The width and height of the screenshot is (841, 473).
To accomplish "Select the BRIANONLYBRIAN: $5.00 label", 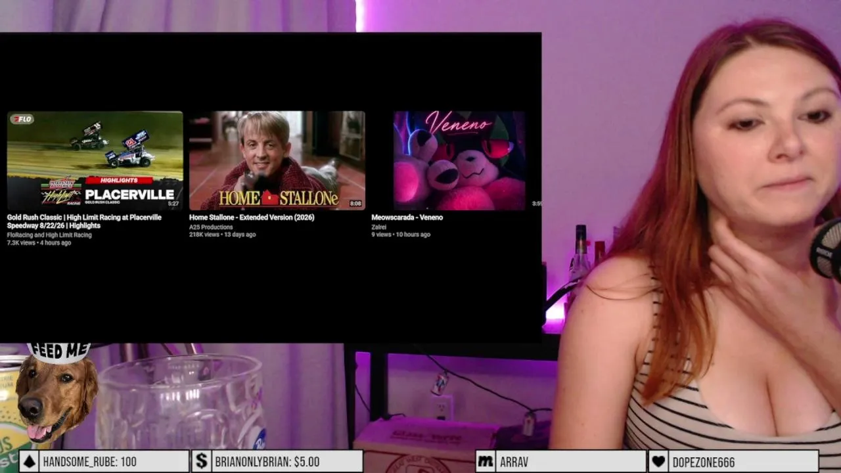I will click(267, 462).
